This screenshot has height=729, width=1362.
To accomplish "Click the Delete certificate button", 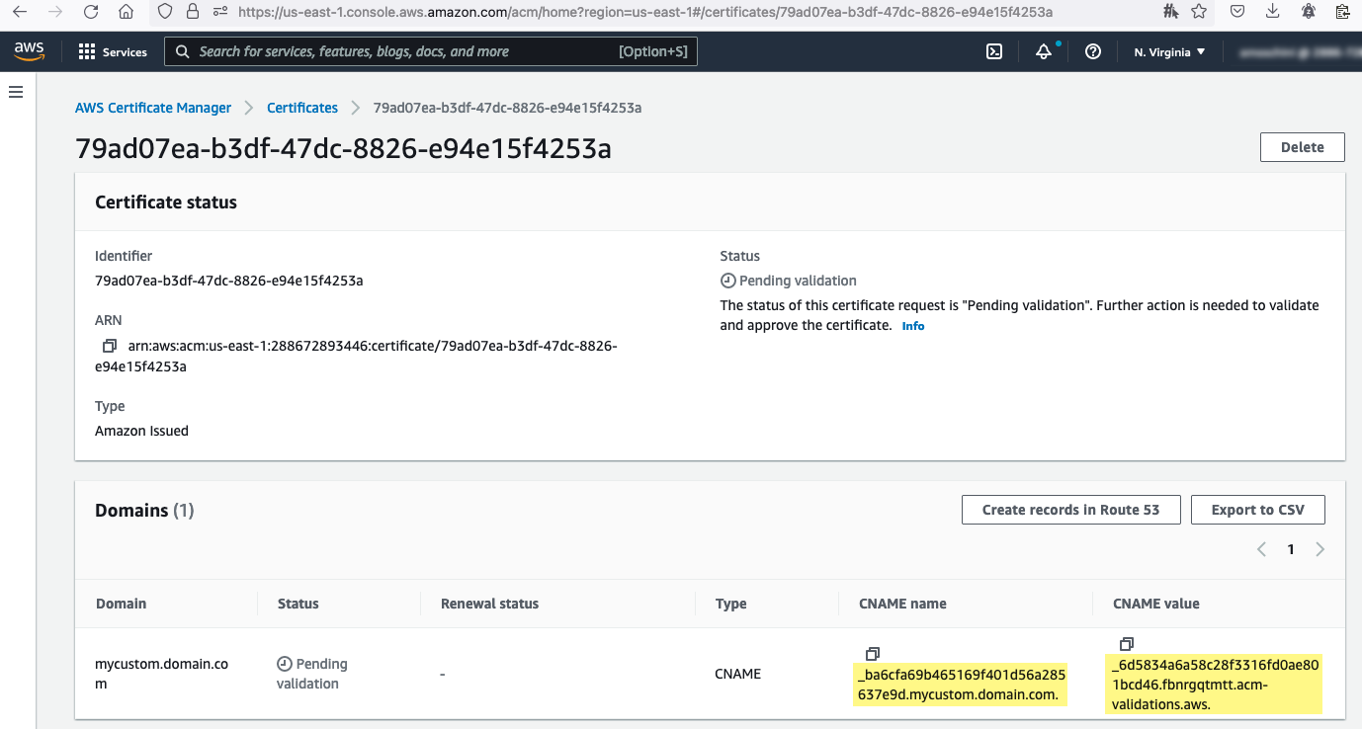I will click(1303, 147).
